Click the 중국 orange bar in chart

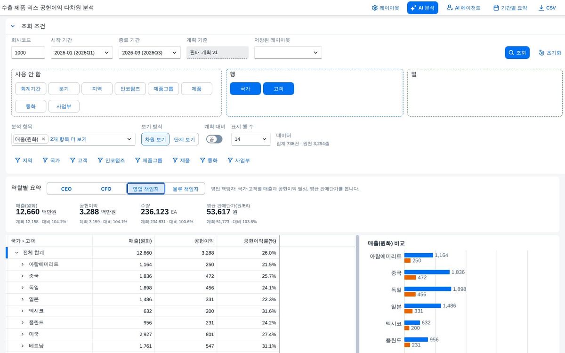[x=410, y=278]
